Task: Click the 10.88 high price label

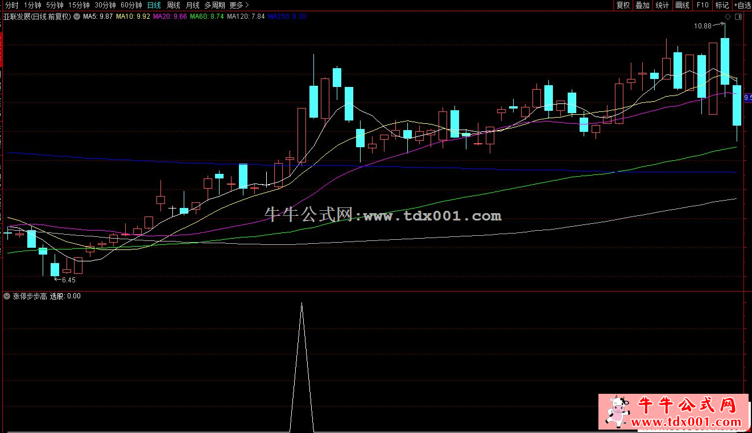Action: coord(703,26)
